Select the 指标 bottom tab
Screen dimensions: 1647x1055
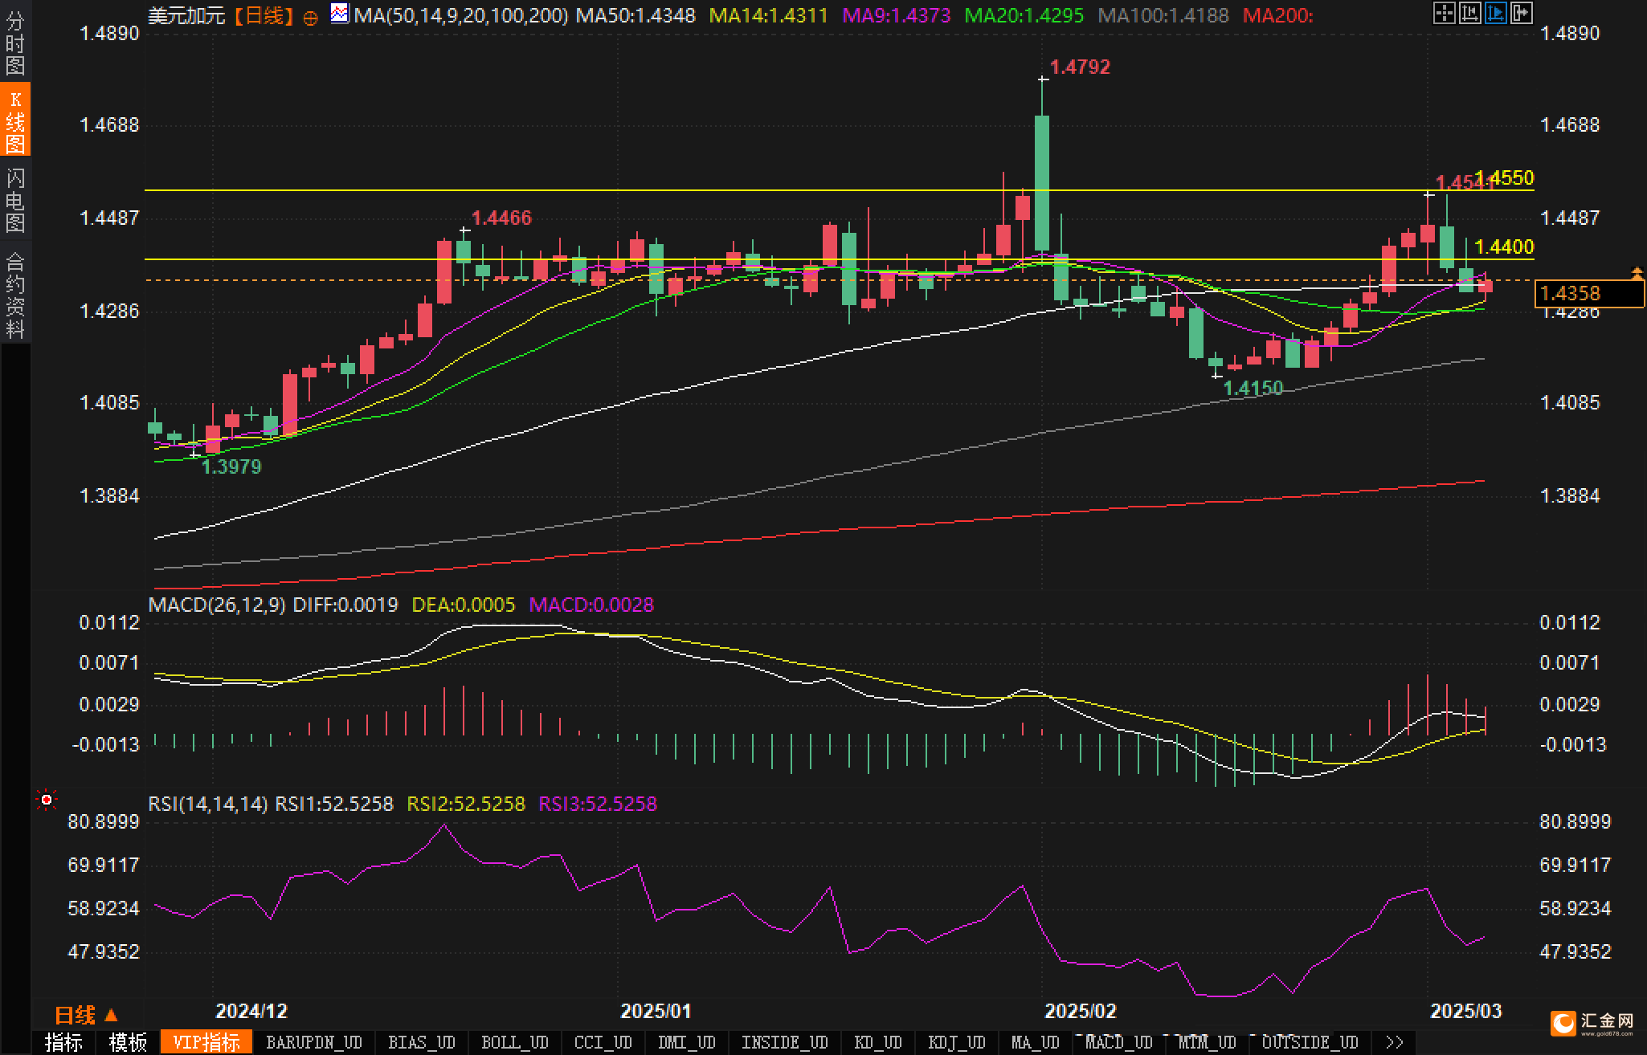point(64,1042)
